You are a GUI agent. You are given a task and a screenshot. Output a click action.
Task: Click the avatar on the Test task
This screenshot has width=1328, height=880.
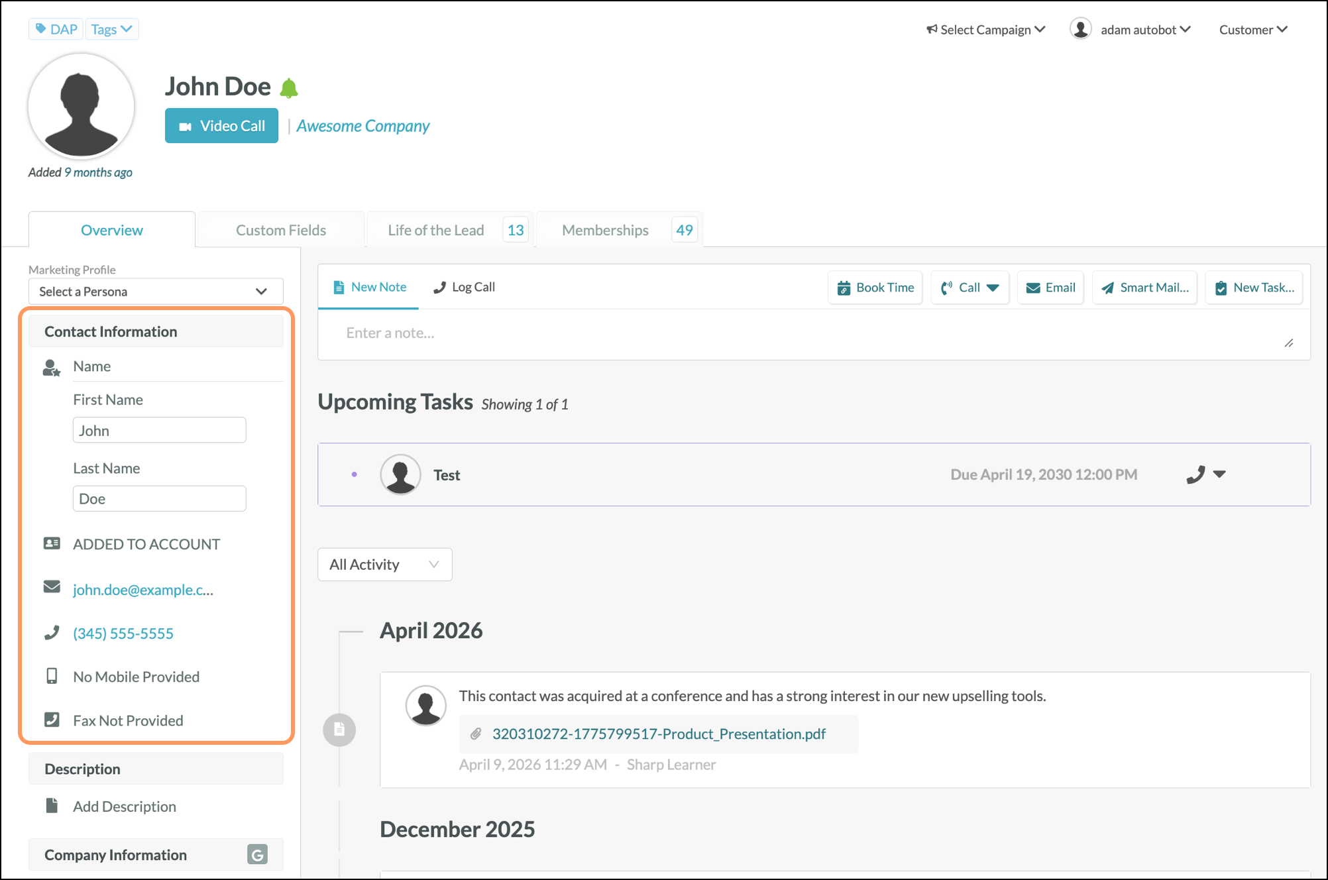[400, 474]
